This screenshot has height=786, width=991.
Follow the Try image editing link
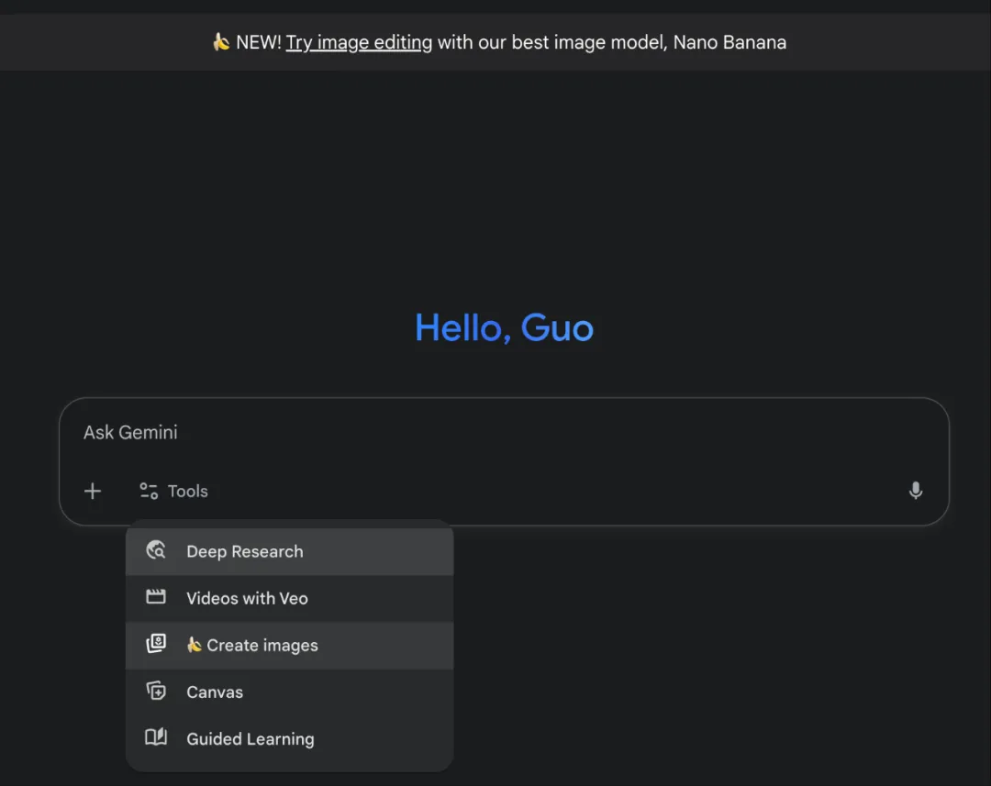(x=359, y=42)
